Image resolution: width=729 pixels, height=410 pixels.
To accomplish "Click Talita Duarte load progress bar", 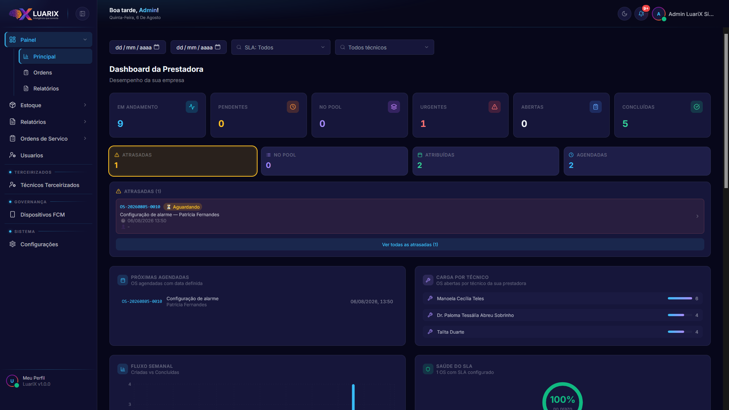I will pyautogui.click(x=680, y=332).
